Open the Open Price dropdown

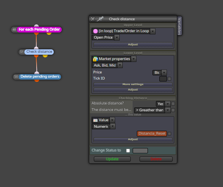click(x=117, y=37)
